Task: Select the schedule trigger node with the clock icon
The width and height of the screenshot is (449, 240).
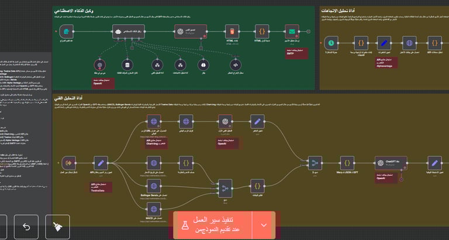Action: point(331,43)
